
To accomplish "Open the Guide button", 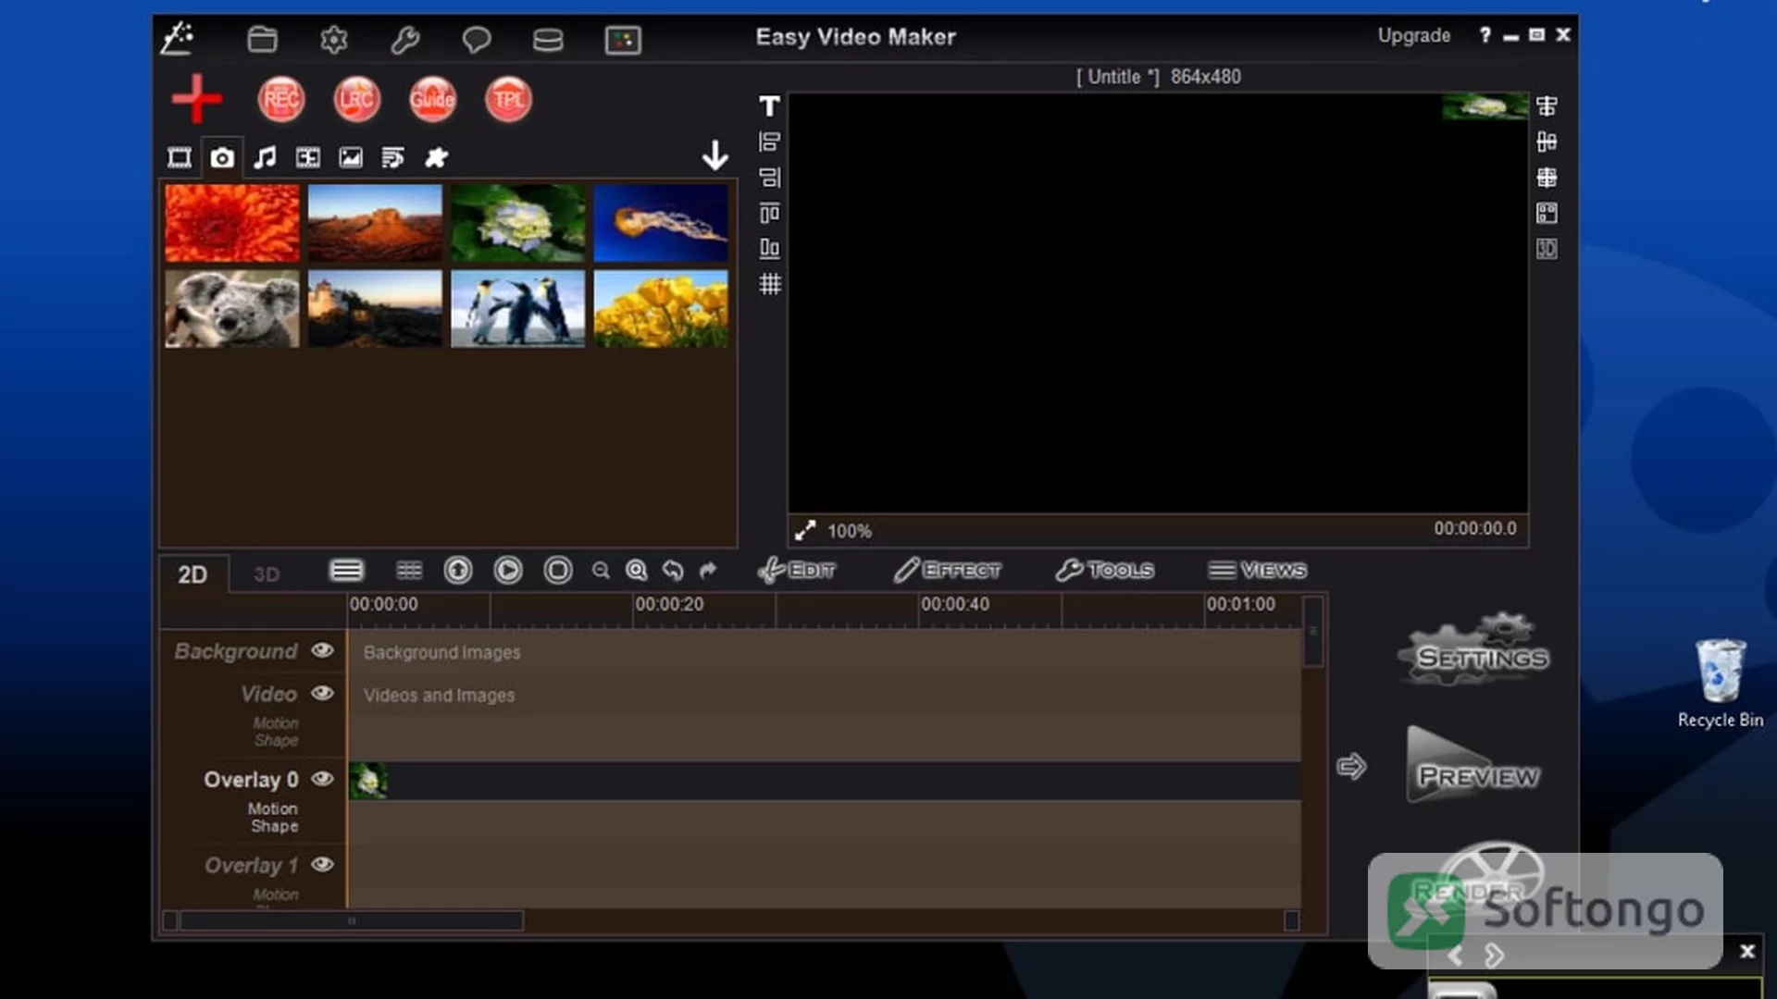I will 432,99.
